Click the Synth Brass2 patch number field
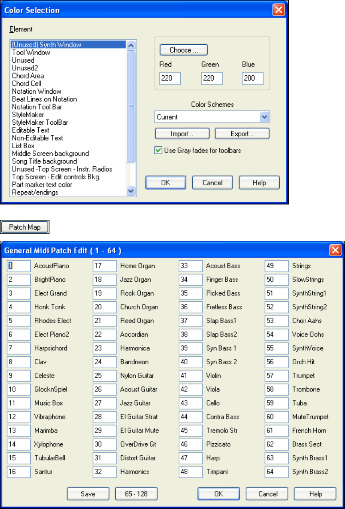This screenshot has width=345, height=509. point(277,472)
